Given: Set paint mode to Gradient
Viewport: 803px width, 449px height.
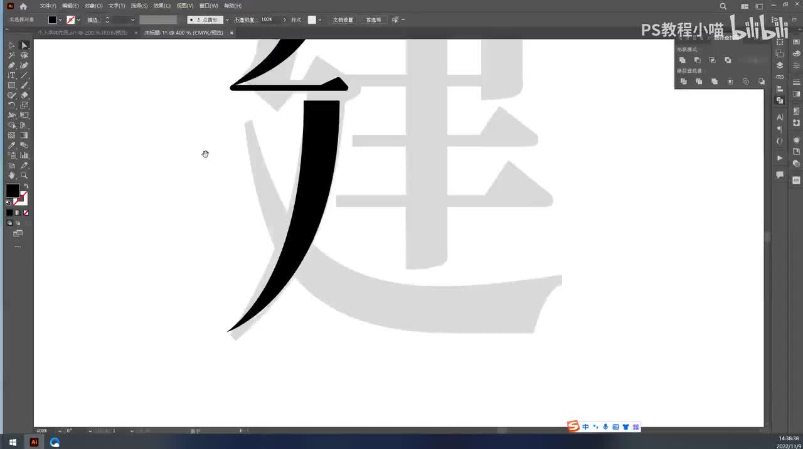Looking at the screenshot, I should (x=18, y=213).
